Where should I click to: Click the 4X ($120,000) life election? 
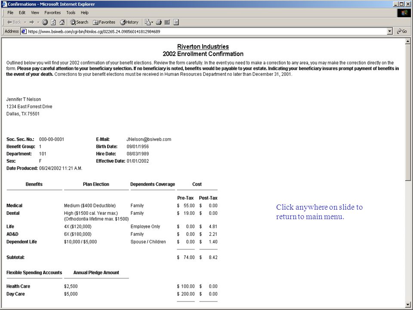(x=78, y=226)
